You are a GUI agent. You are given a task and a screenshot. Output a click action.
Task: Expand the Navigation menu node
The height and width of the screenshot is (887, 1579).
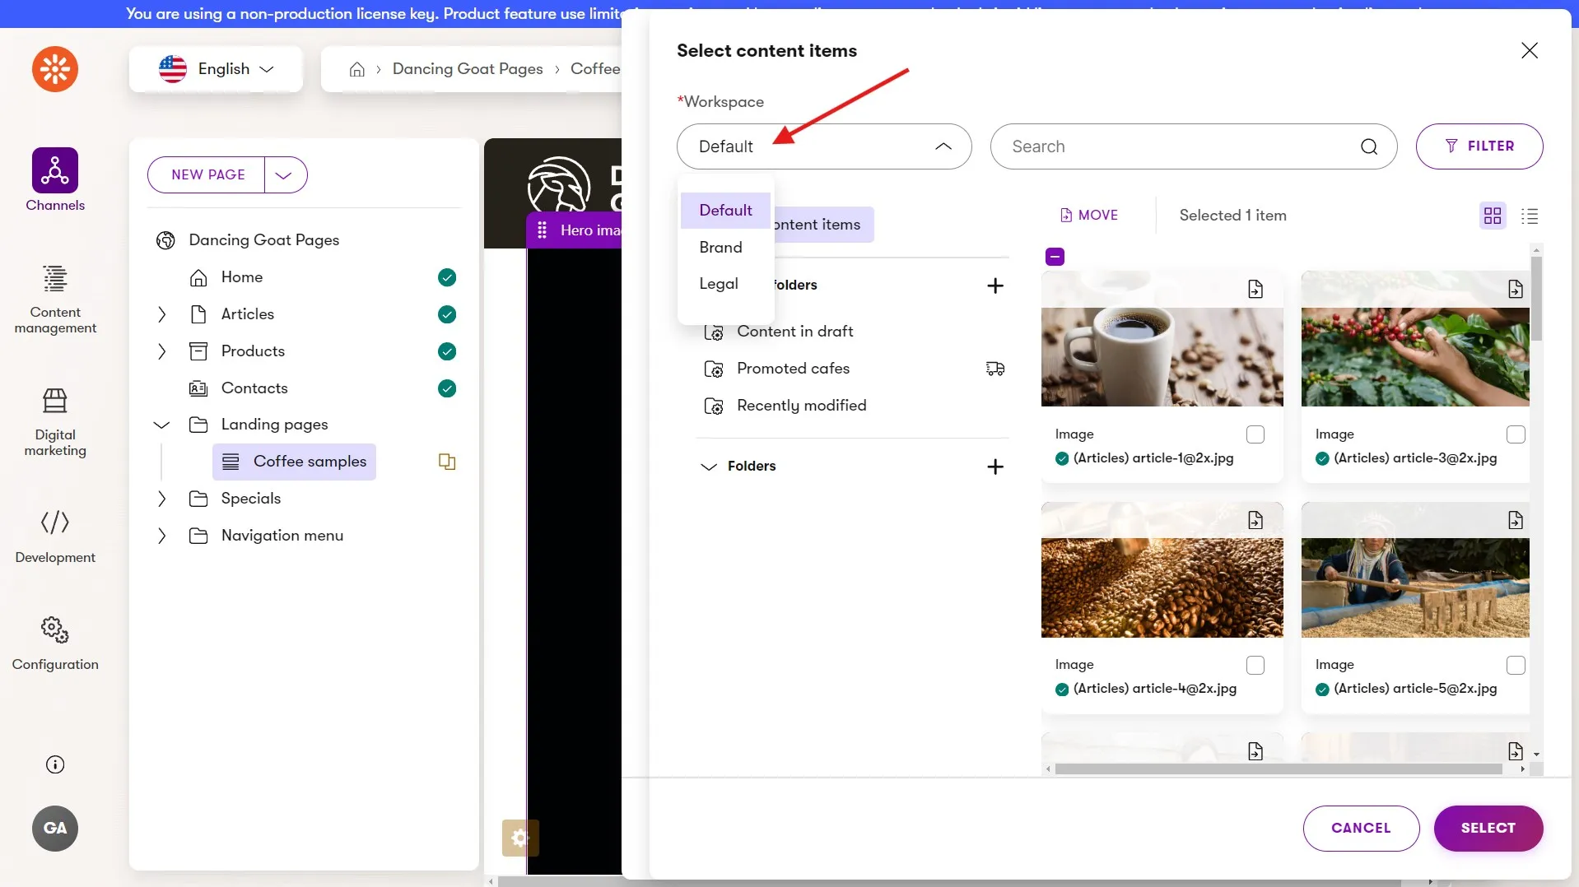(161, 536)
